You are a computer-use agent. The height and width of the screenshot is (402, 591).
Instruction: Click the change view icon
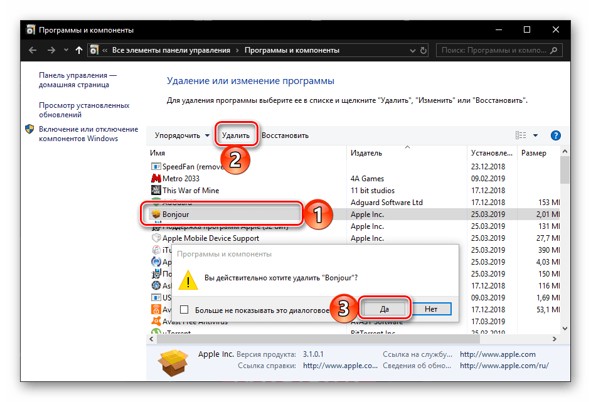(520, 135)
